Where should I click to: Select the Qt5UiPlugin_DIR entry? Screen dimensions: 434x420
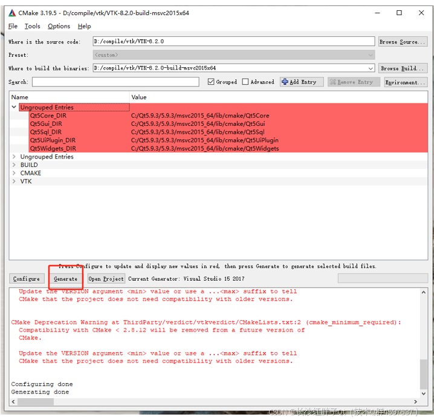pos(53,140)
